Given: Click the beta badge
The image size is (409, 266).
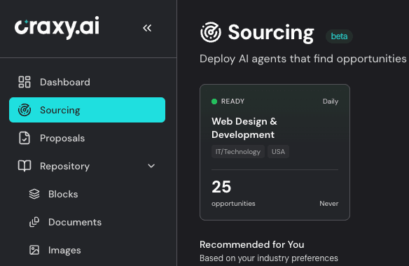Looking at the screenshot, I should click(x=339, y=36).
